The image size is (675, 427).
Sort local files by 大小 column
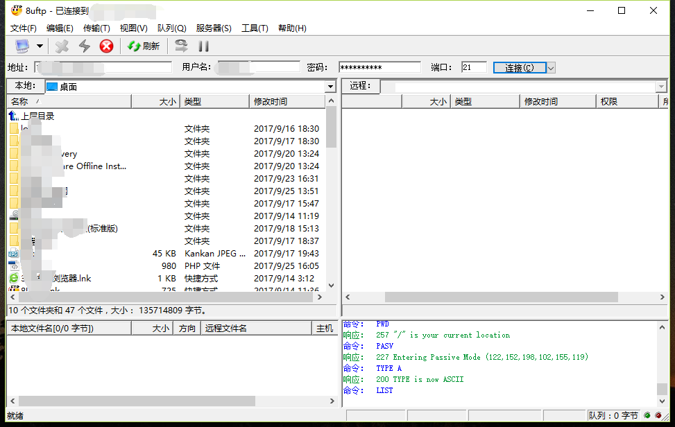pyautogui.click(x=155, y=101)
